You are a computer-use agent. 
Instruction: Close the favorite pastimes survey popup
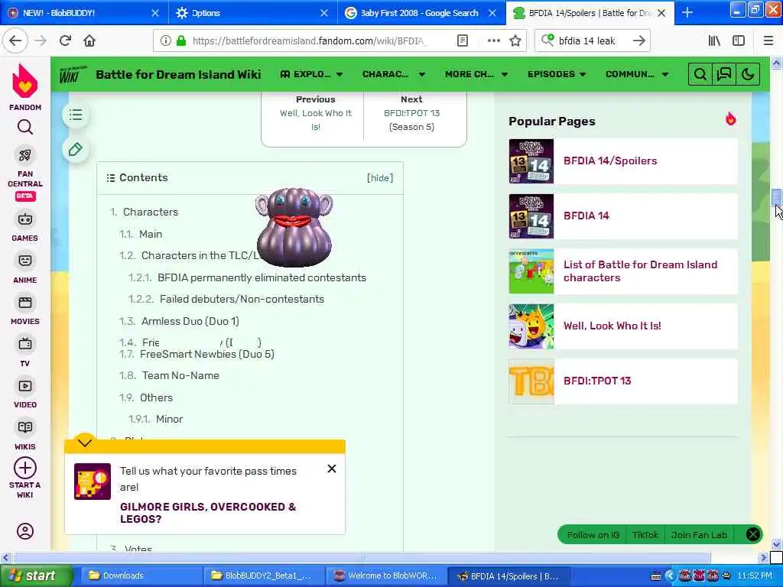pyautogui.click(x=332, y=469)
